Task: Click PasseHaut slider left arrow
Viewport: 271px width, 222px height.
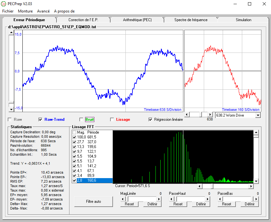Action: [x=171, y=199]
